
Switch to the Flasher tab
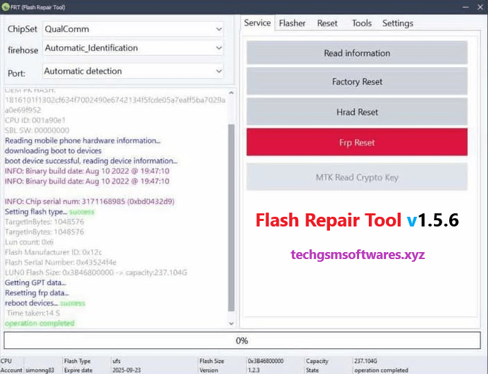click(292, 24)
